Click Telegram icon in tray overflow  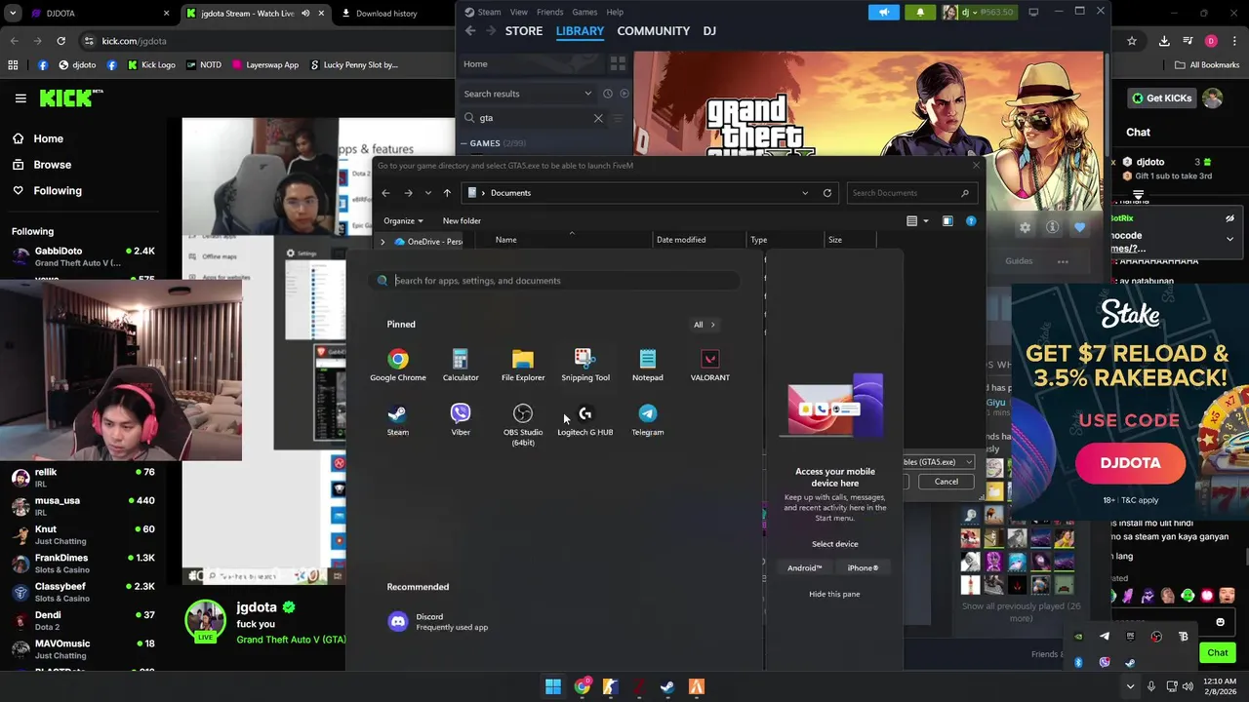pyautogui.click(x=1105, y=637)
